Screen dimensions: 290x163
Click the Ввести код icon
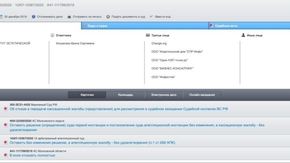[x=152, y=17]
